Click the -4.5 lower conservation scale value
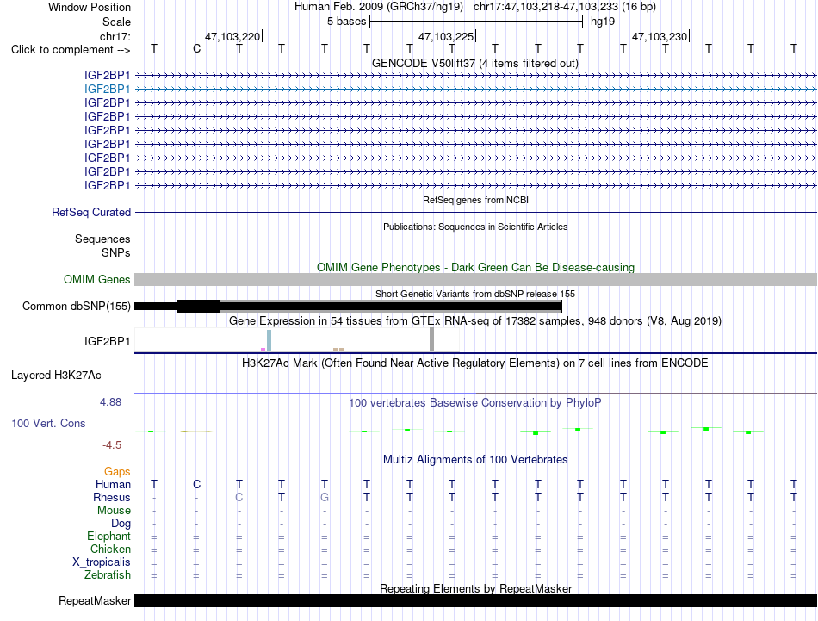 tap(112, 445)
